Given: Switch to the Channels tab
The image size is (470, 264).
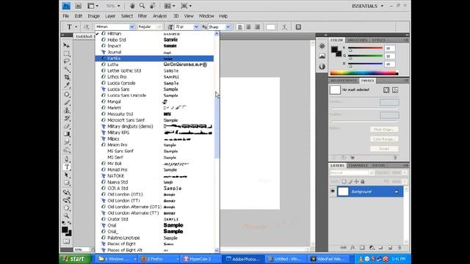Looking at the screenshot, I should tap(358, 166).
